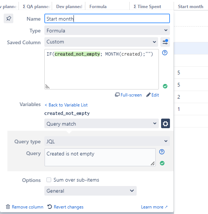Open formula help question mark icon
The height and width of the screenshot is (214, 208).
(165, 53)
